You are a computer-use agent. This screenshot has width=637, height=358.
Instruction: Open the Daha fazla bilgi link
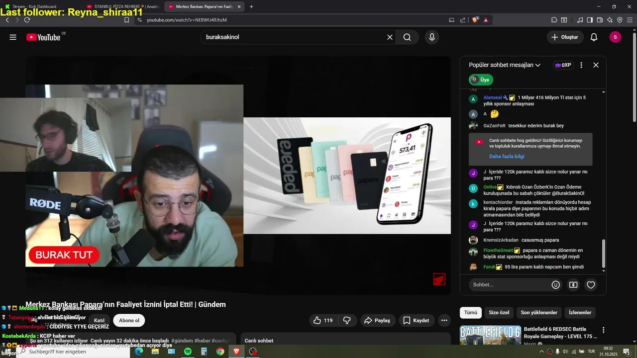click(507, 157)
